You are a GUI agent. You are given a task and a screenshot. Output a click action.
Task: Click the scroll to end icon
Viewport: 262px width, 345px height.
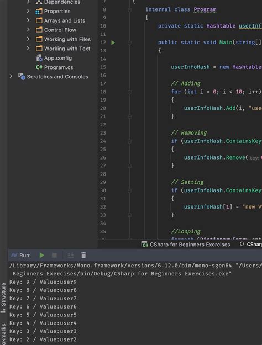71,255
